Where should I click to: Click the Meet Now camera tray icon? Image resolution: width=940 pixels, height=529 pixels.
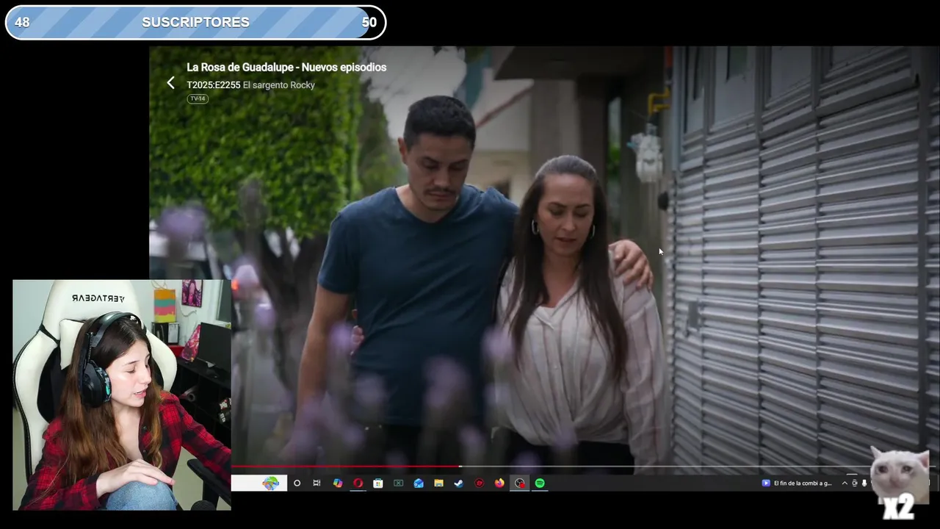[x=855, y=483]
